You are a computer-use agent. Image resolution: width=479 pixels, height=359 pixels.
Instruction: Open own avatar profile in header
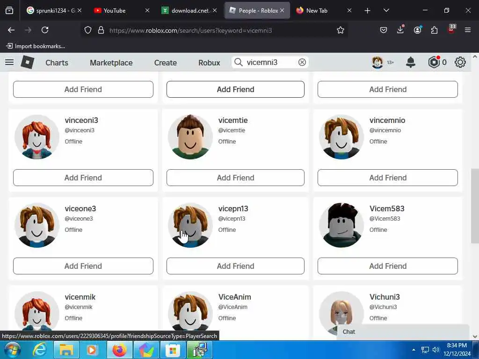coord(377,62)
